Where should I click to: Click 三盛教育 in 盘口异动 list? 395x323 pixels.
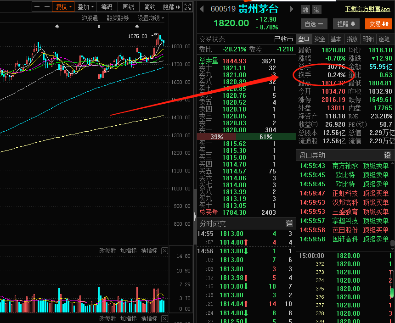(x=345, y=212)
